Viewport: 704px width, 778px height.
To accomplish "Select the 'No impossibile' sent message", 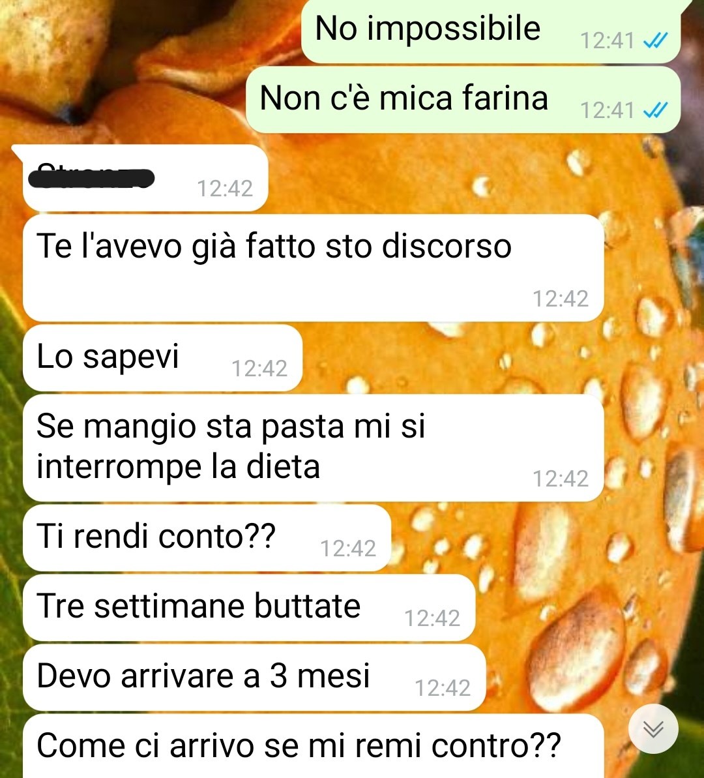I will pyautogui.click(x=491, y=31).
